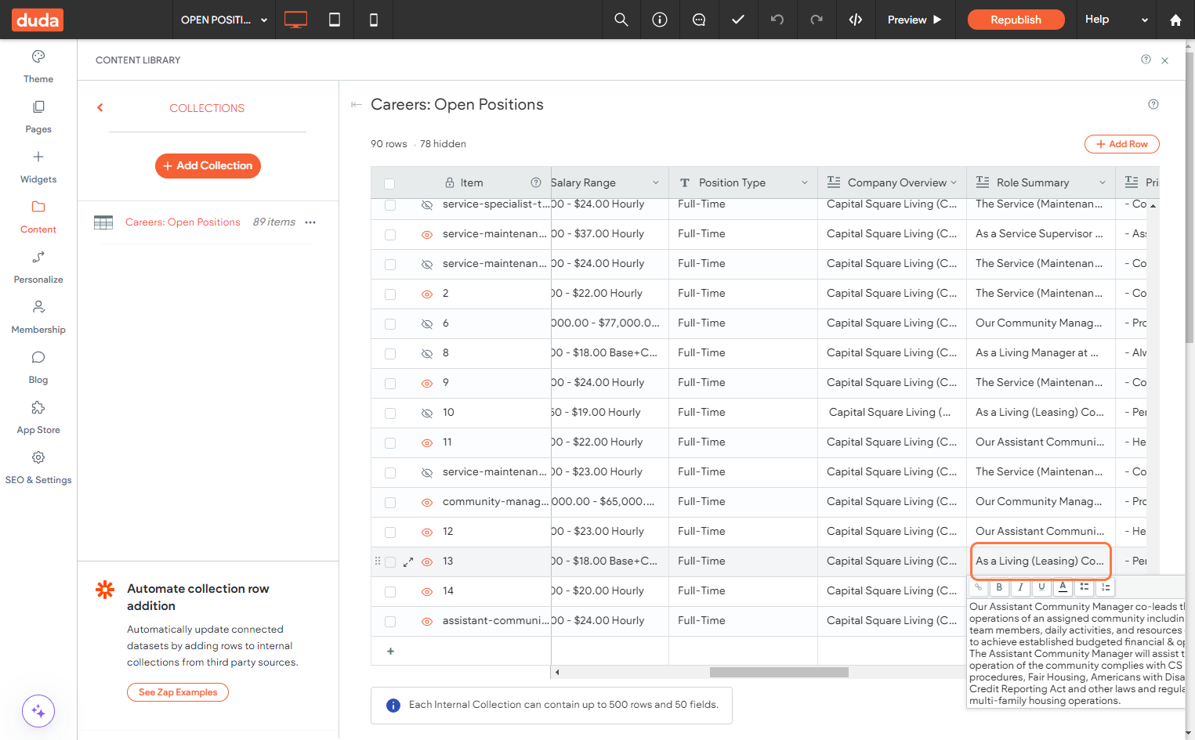
Task: Open Salary Range column dropdown arrow
Action: (x=656, y=182)
